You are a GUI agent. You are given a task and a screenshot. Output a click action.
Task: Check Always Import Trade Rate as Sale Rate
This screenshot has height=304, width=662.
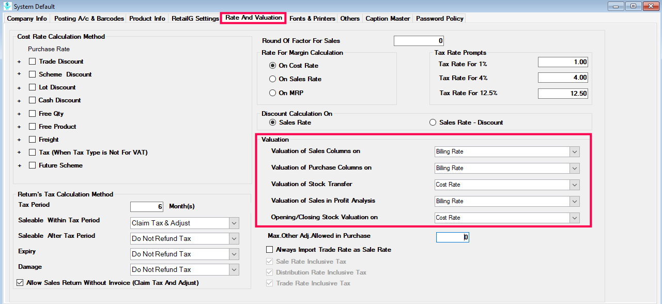[269, 250]
